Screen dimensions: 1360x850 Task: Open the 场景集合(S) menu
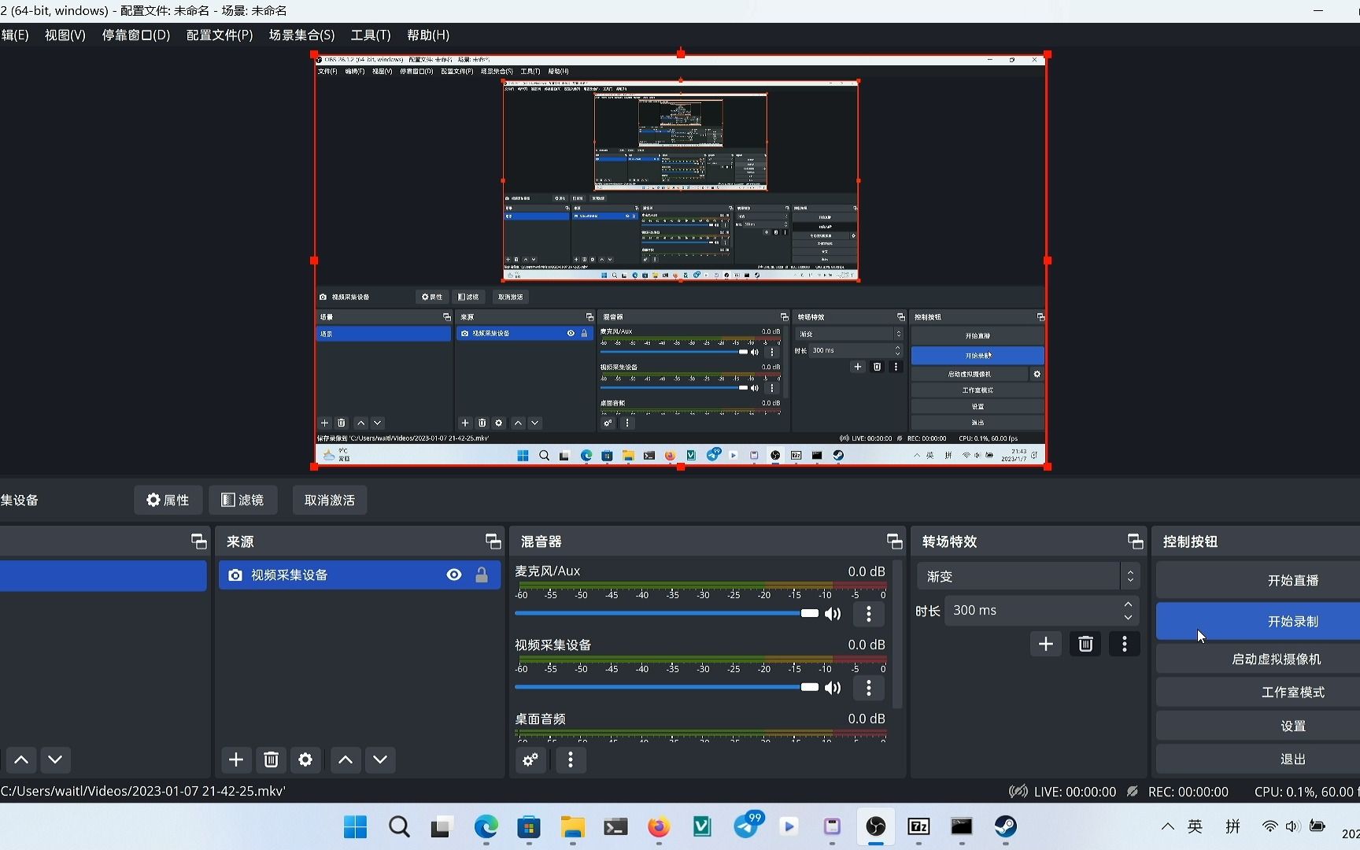[x=301, y=35]
